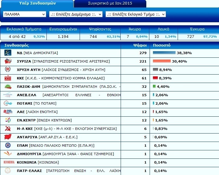
Task: Click the ΝΔ party logo icon
Action: click(x=8, y=53)
